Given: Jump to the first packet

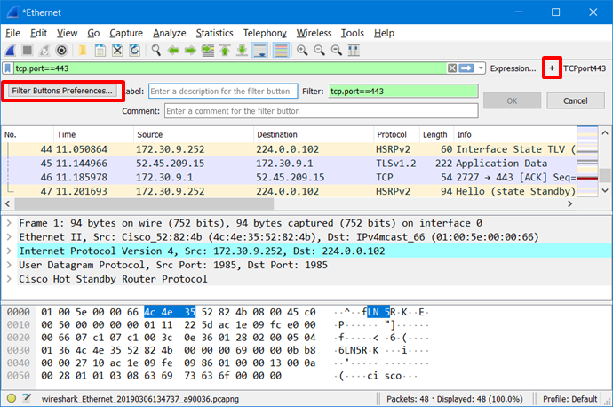Looking at the screenshot, I should (x=225, y=51).
